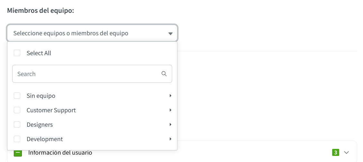Viewport: 363px width, 162px height.
Task: Choose the Development entry label
Action: pos(45,139)
